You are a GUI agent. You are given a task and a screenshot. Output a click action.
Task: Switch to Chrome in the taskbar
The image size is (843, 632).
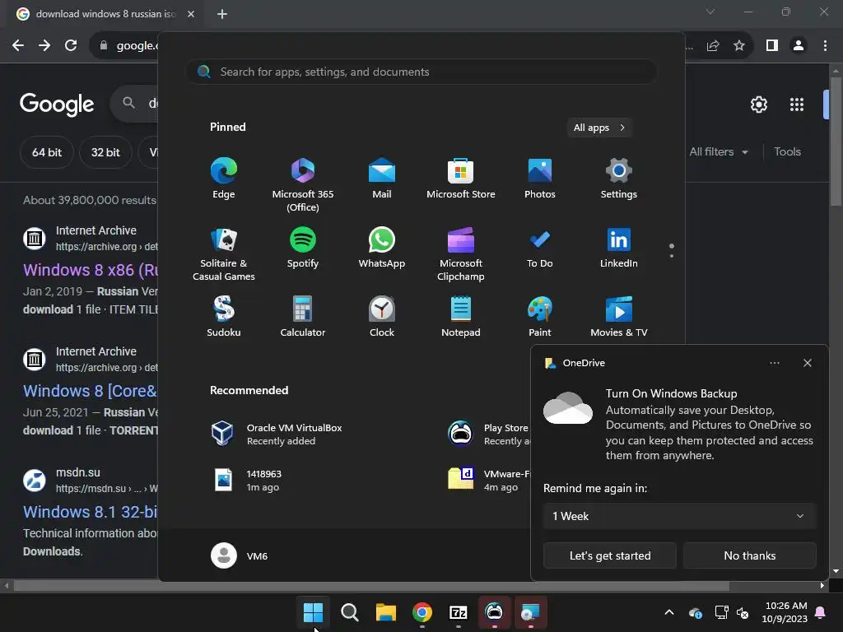422,611
